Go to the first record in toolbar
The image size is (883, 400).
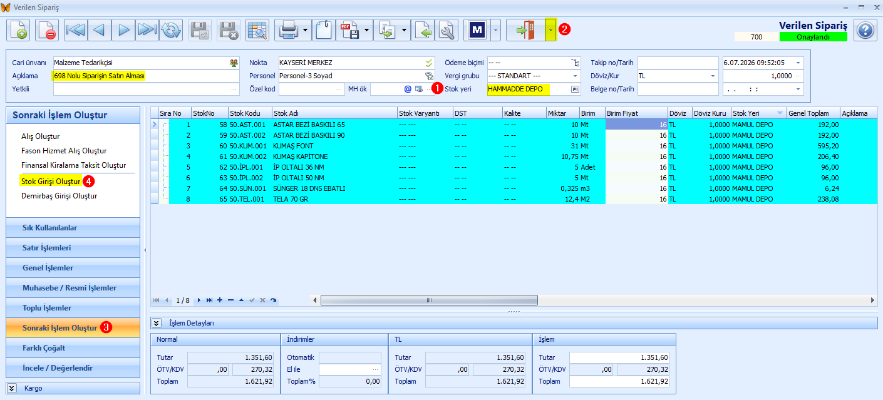point(76,29)
